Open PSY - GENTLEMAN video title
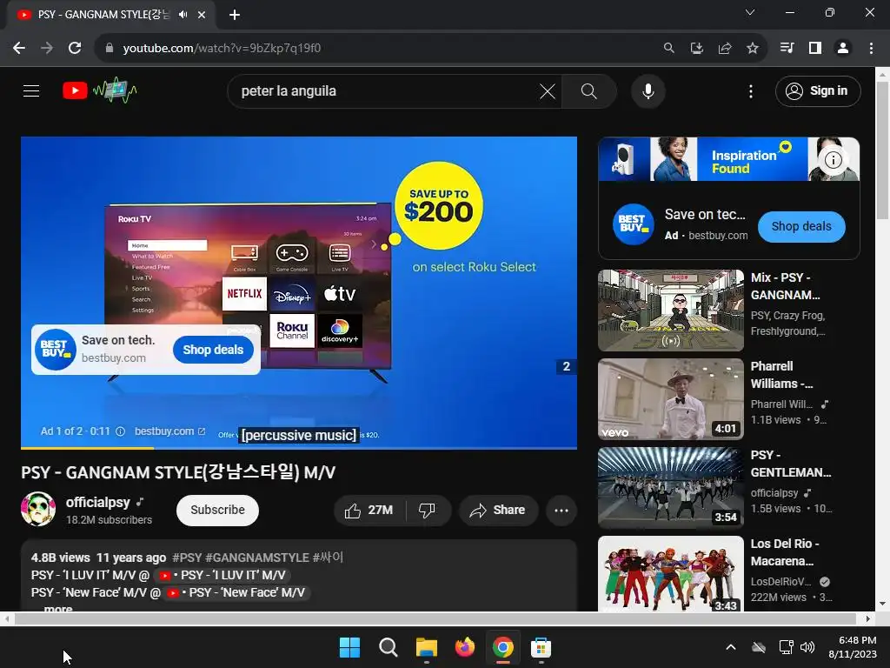Image resolution: width=890 pixels, height=668 pixels. point(791,464)
